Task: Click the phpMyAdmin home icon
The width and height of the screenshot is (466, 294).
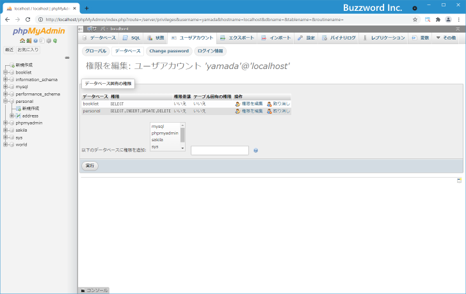Action: pyautogui.click(x=21, y=41)
